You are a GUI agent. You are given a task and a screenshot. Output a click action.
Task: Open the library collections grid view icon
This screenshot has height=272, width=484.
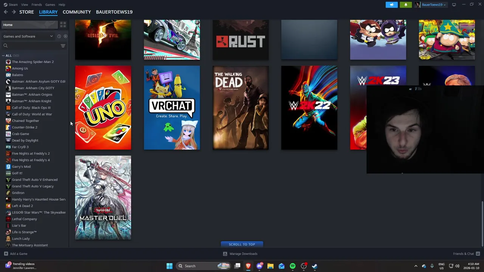63,25
